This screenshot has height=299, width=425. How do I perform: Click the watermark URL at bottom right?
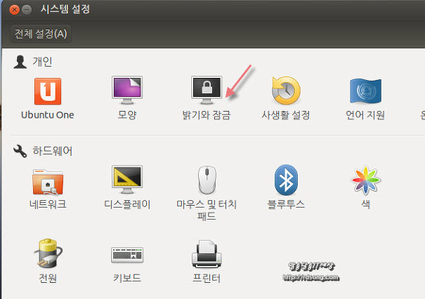coord(310,277)
